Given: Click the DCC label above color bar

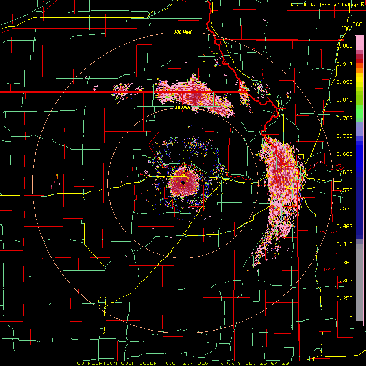Looking at the screenshot, I should tap(357, 24).
